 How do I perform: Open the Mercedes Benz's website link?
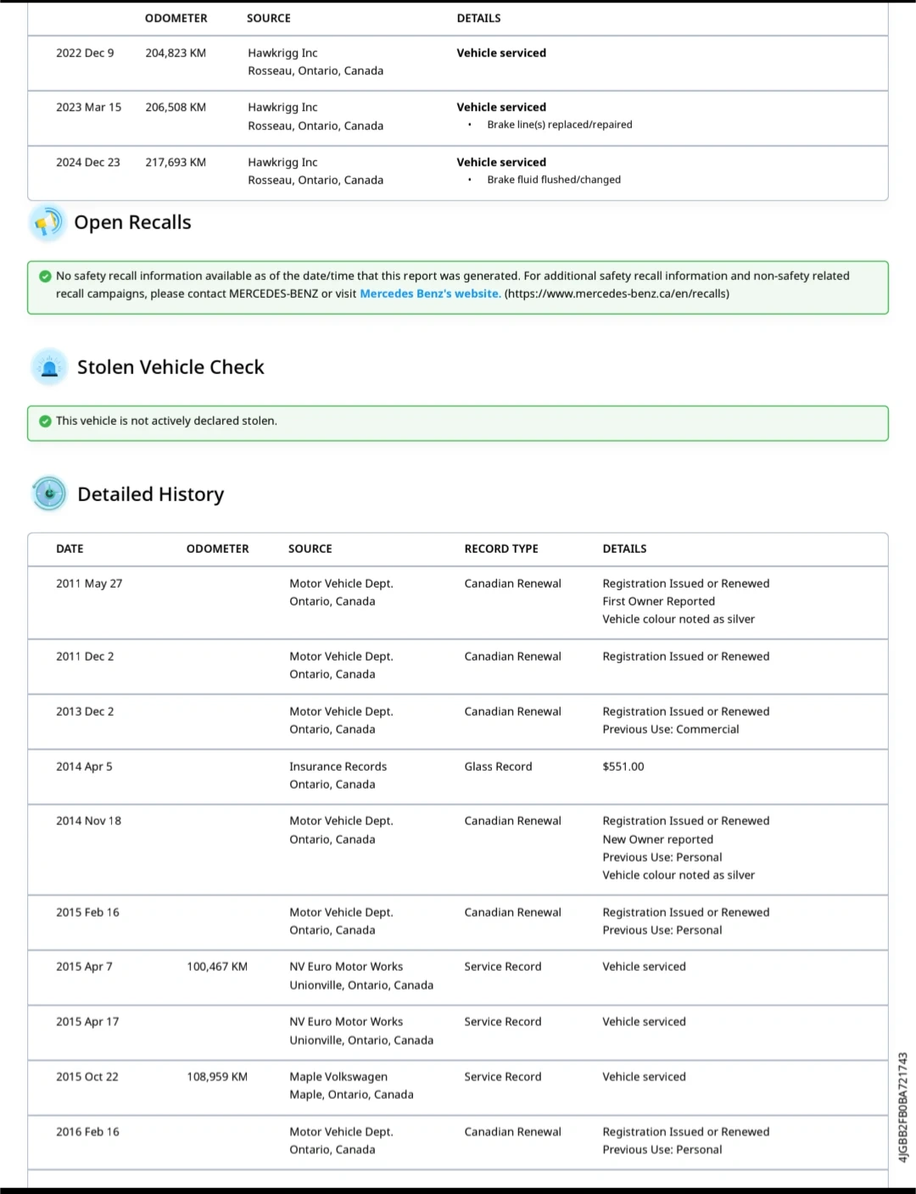pyautogui.click(x=429, y=293)
